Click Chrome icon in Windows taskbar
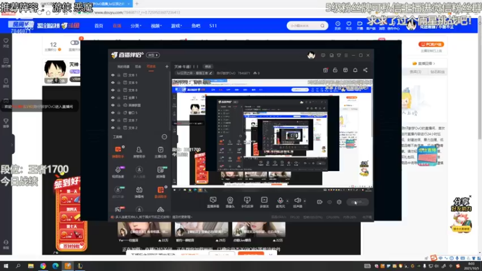This screenshot has width=482, height=271. tap(43, 266)
